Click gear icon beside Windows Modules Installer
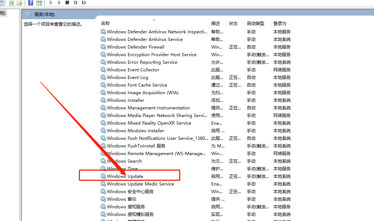374x221 pixels. point(103,130)
